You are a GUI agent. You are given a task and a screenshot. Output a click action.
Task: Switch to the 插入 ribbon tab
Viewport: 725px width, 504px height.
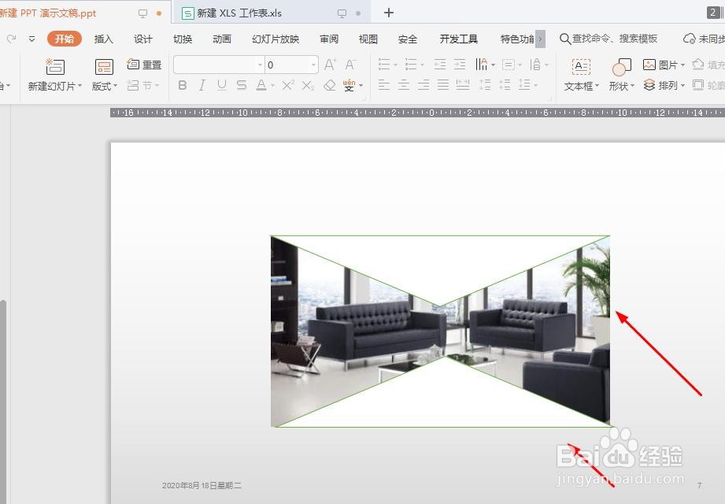click(104, 39)
